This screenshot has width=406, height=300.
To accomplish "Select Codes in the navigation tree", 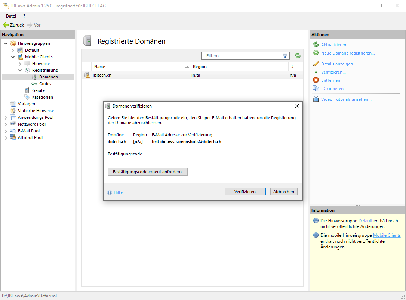I will click(x=45, y=84).
